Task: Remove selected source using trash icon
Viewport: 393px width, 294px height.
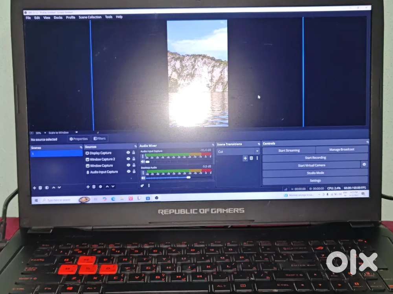Action: 94,187
